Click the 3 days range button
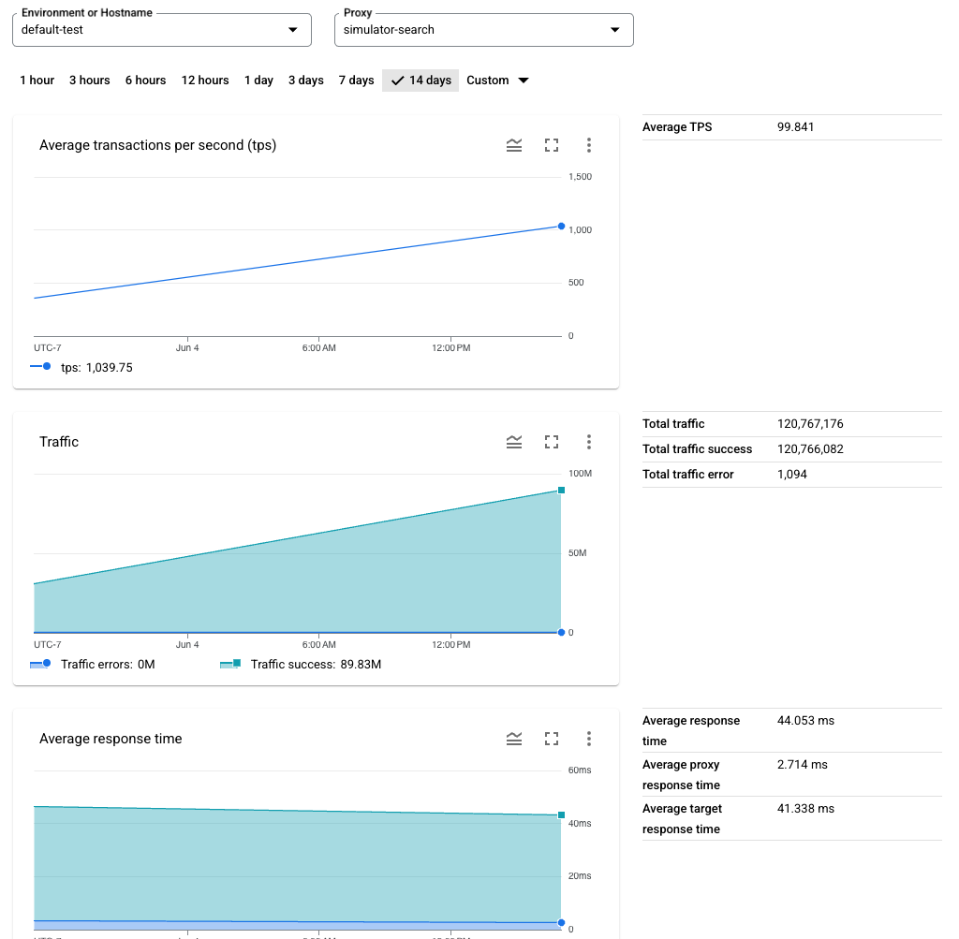Viewport: 959px width, 939px height. tap(305, 81)
